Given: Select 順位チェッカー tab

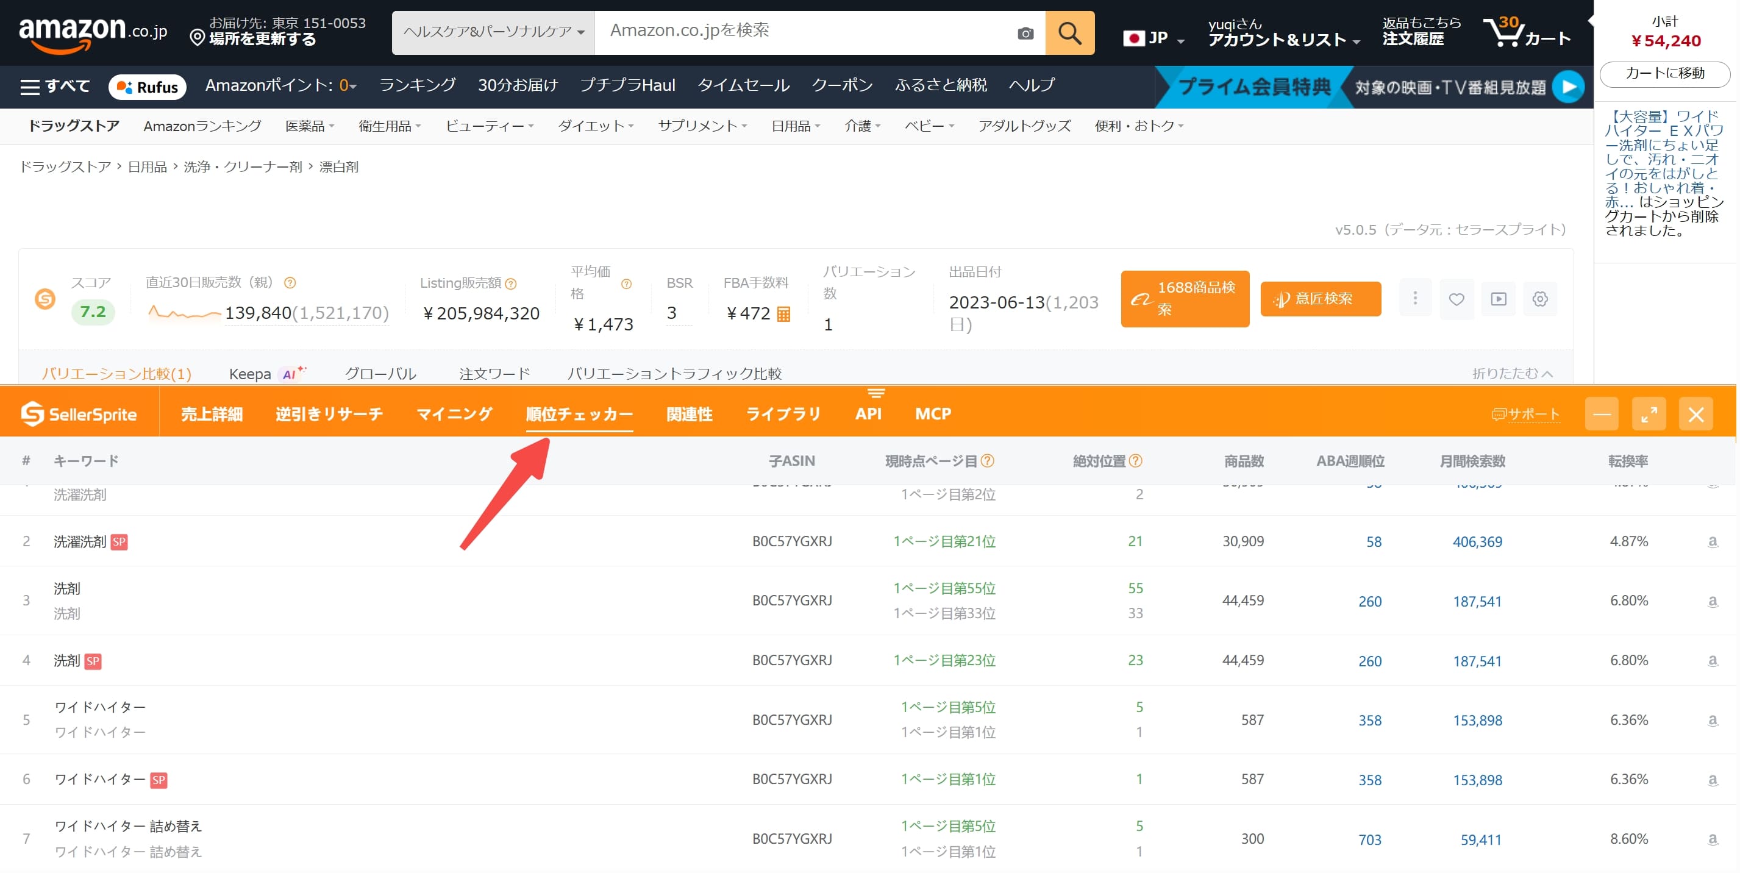Looking at the screenshot, I should [580, 414].
